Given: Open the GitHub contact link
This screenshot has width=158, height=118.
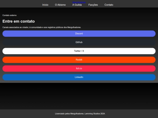Looking at the screenshot, I should click(x=79, y=42).
